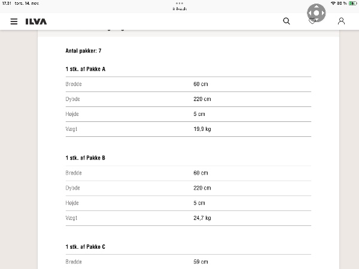Click the 59 cm width value
Image resolution: width=359 pixels, height=269 pixels.
click(x=200, y=262)
